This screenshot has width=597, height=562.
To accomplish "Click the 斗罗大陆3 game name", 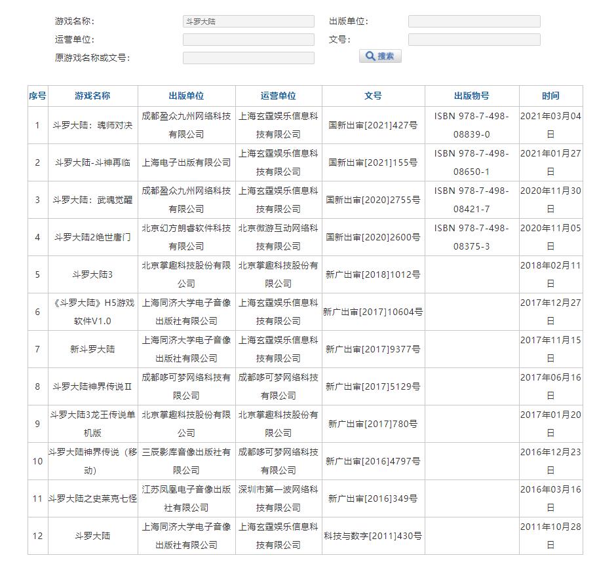I will pyautogui.click(x=92, y=274).
